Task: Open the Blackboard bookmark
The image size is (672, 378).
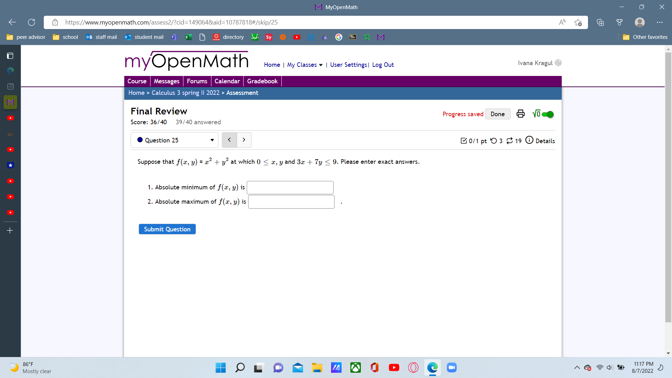Action: pos(353,37)
